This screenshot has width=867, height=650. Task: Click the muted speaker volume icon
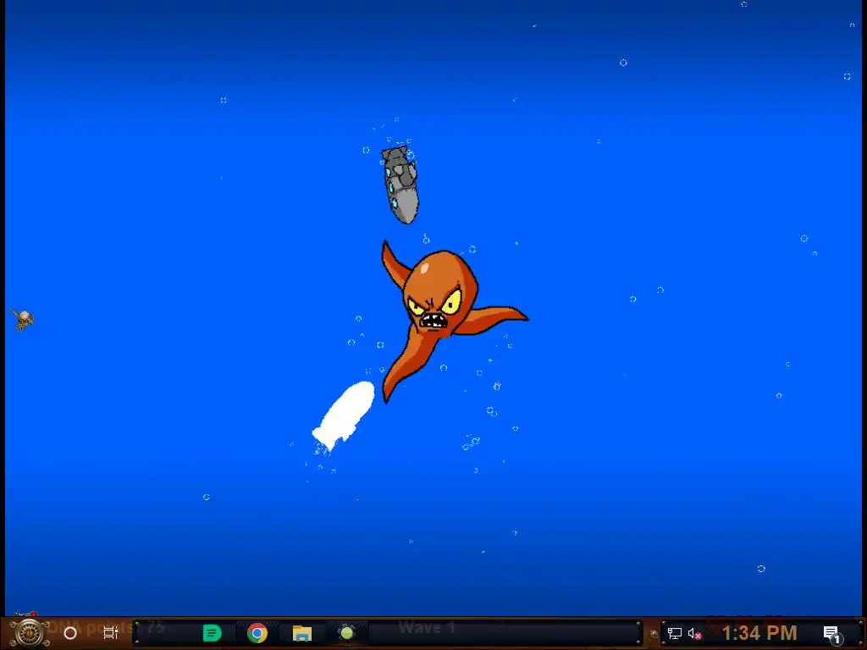[694, 633]
